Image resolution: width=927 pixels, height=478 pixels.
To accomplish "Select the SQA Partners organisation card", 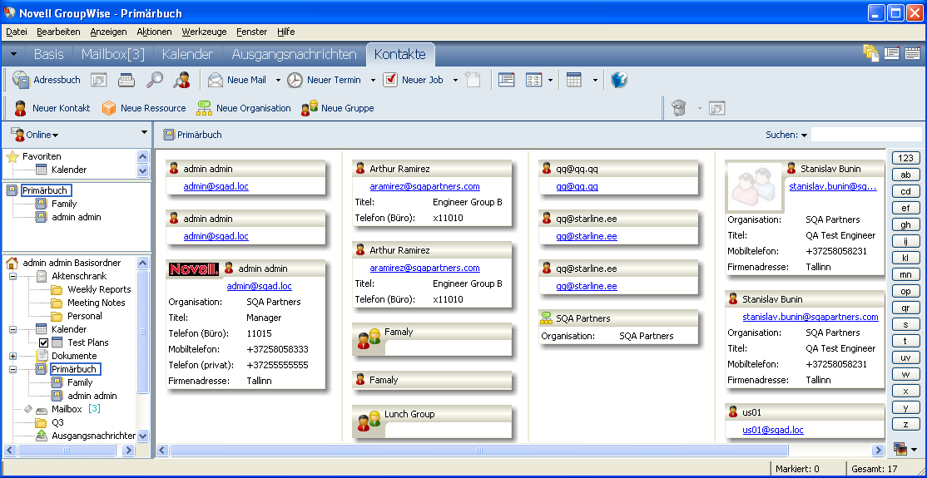I will tap(618, 327).
